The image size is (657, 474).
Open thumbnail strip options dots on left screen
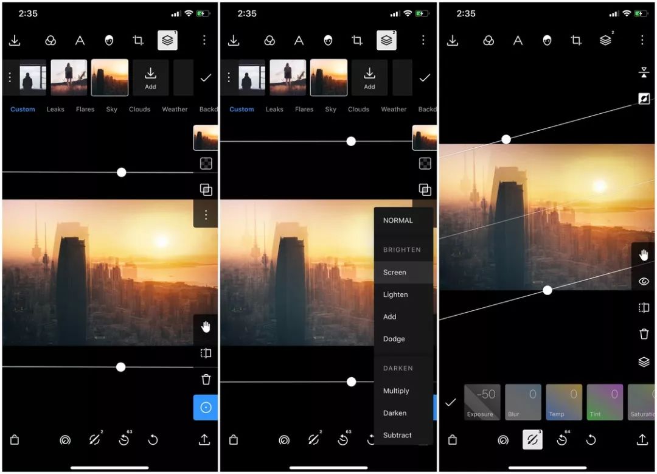10,77
